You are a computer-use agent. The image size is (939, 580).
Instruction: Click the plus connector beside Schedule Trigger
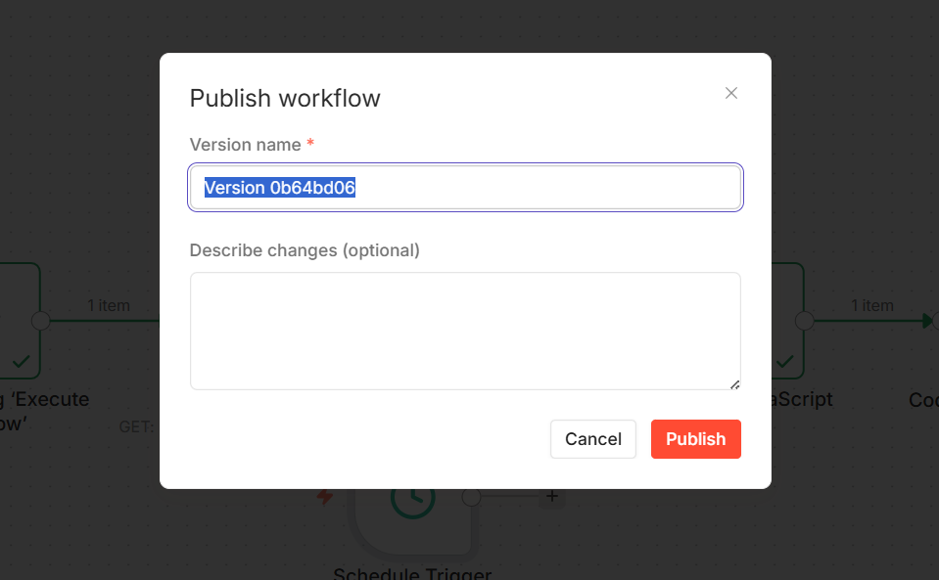click(552, 497)
